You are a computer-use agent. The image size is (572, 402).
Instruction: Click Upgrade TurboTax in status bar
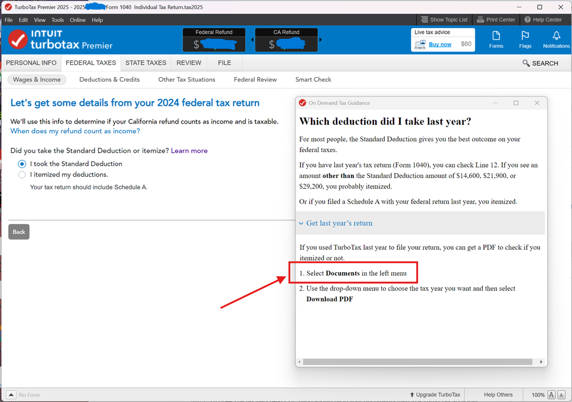(435, 395)
